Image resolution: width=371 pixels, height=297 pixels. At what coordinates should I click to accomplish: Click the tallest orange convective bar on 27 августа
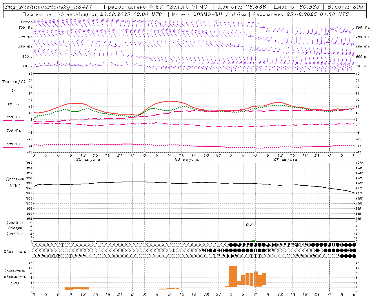[x=233, y=276]
